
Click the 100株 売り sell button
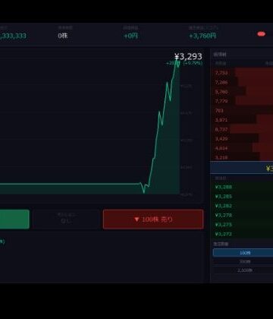click(153, 220)
